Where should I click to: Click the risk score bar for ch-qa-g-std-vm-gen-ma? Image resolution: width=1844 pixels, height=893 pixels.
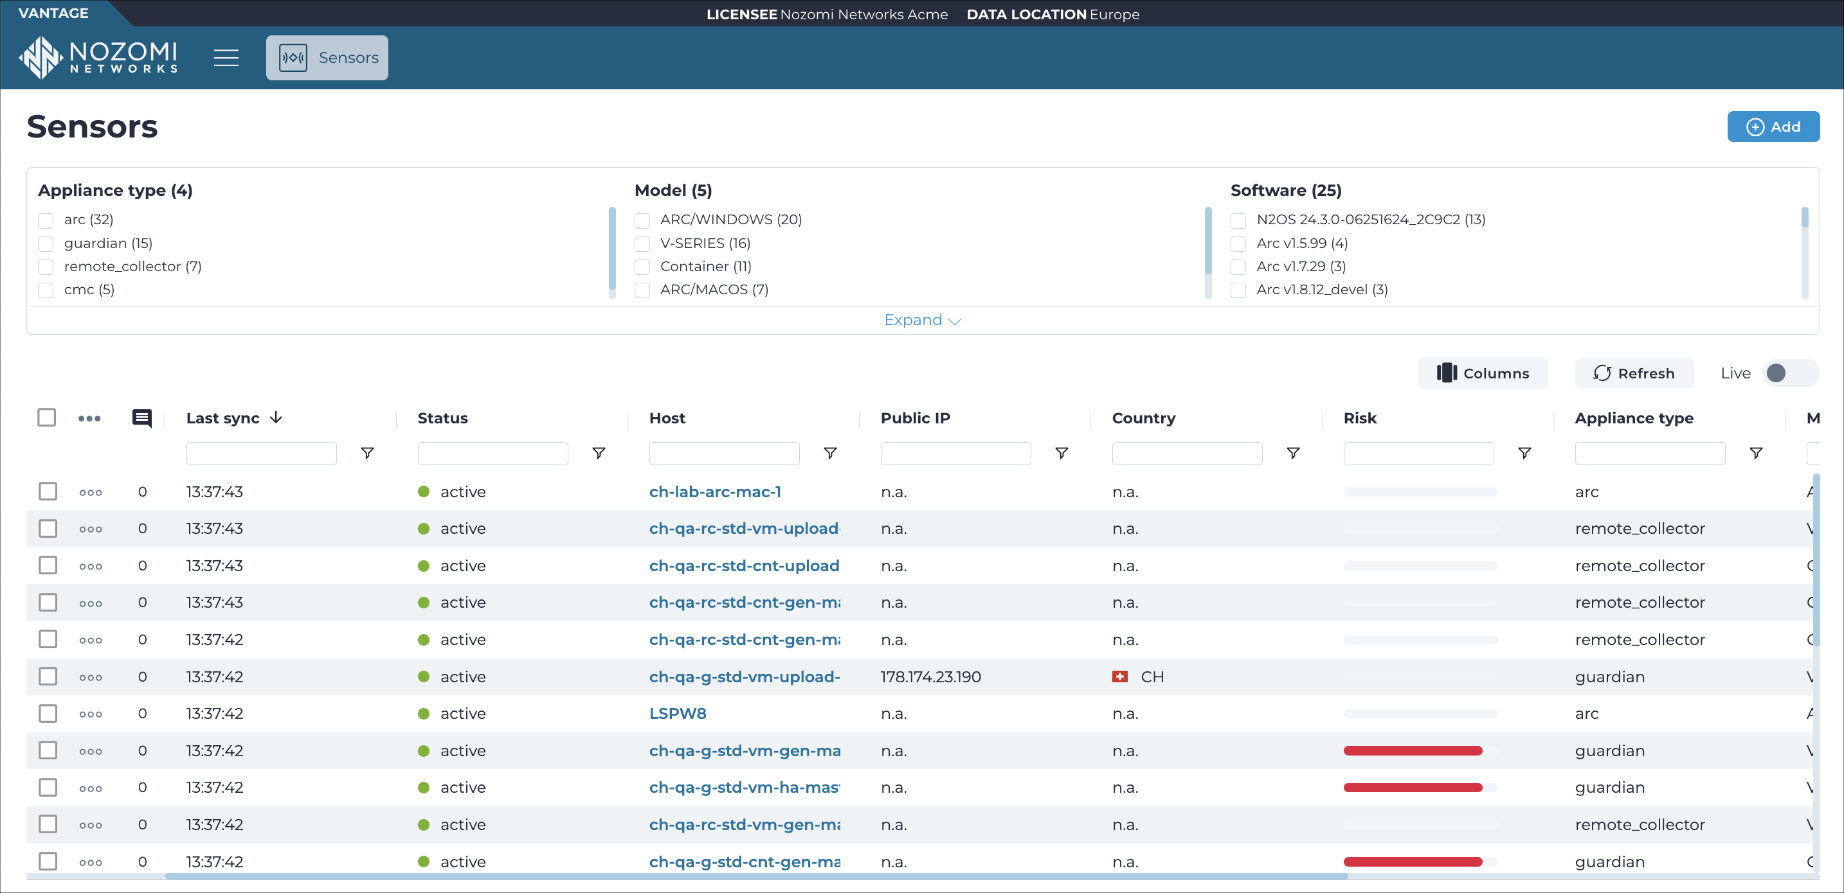(1411, 751)
